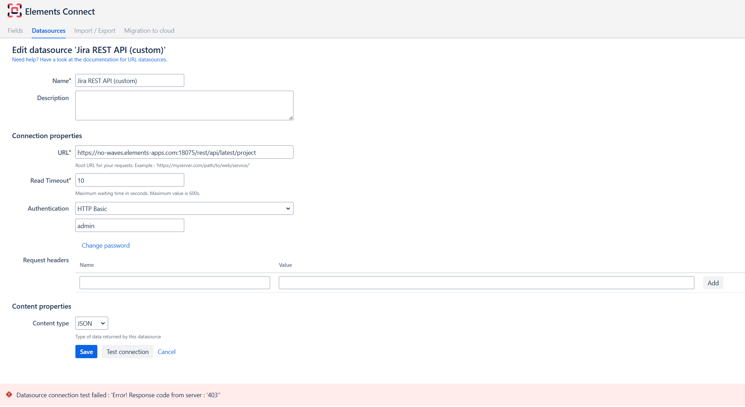Click the red error icon in failure banner
Image resolution: width=745 pixels, height=407 pixels.
9,394
